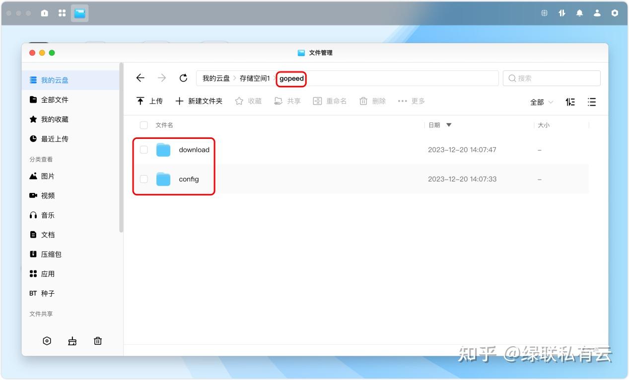
Task: Toggle the 日期 sort order arrow
Action: 448,125
